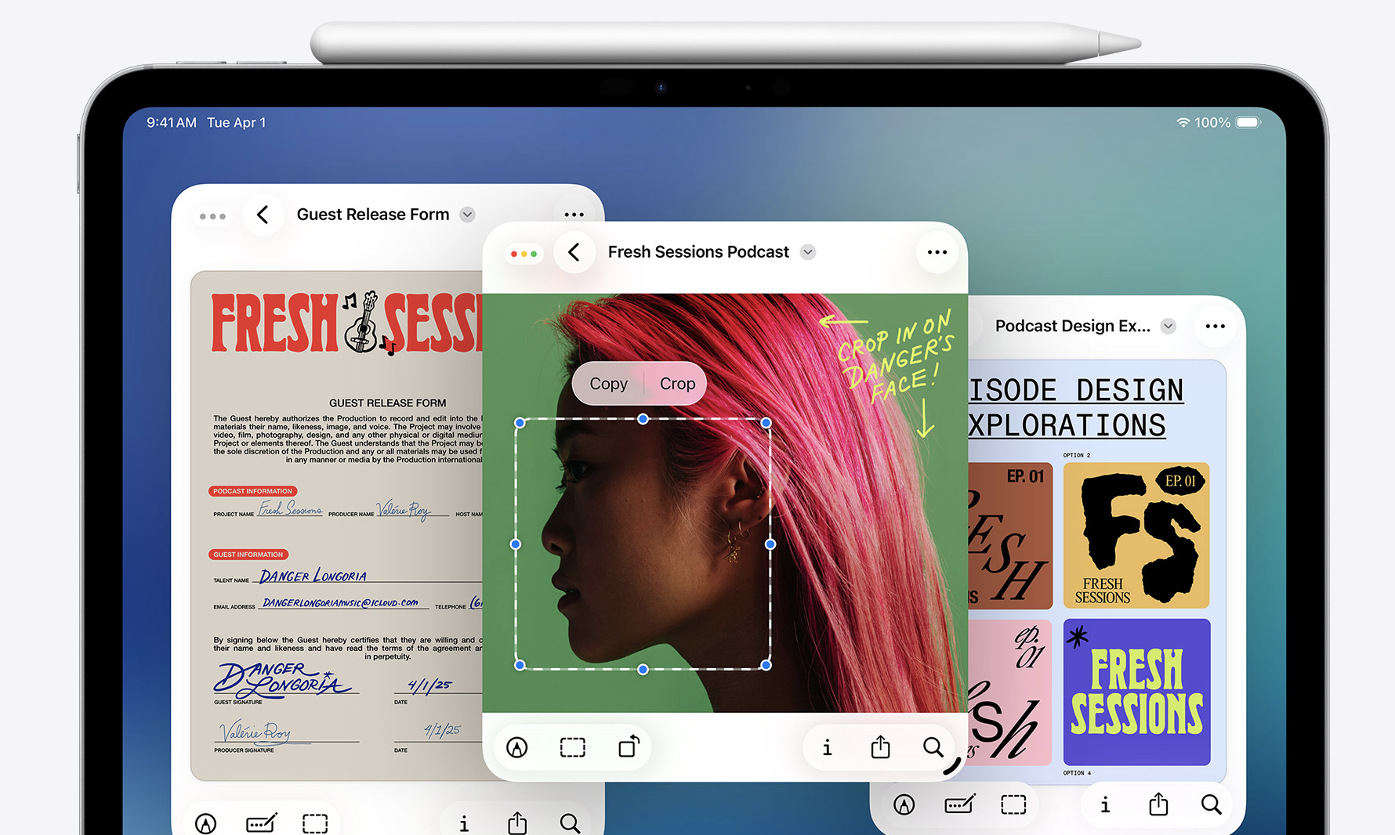Search in the Fresh Sessions Podcast window
Screen dimensions: 1395x835
point(933,748)
